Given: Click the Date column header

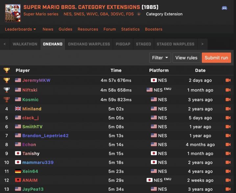Looking at the screenshot, I should (x=200, y=70).
